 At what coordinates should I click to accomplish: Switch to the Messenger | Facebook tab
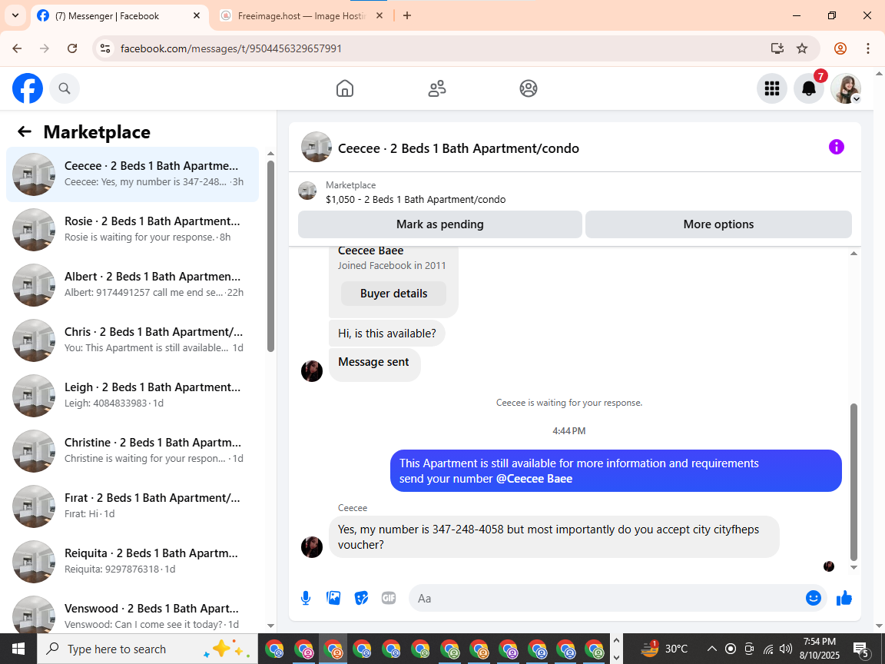pyautogui.click(x=118, y=16)
